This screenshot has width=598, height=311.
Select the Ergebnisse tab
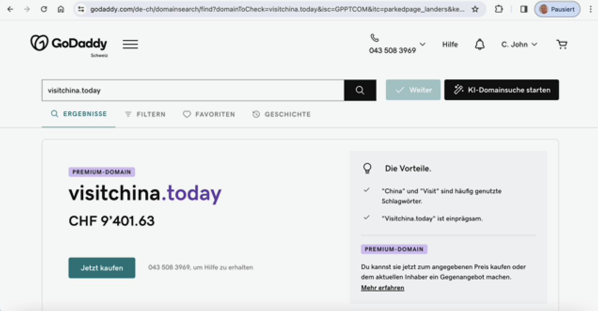click(79, 114)
